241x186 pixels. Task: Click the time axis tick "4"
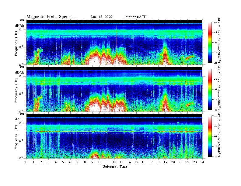point(56,162)
